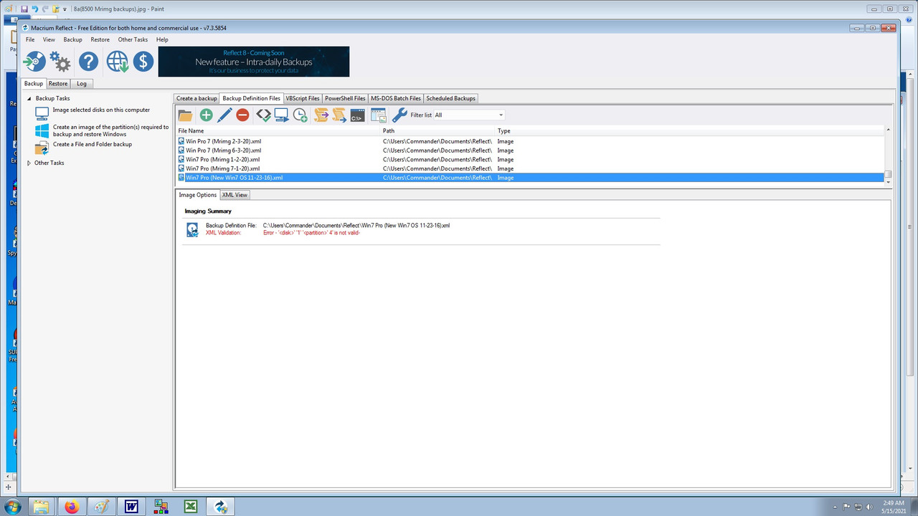The image size is (918, 516).
Task: Switch to the Log tab
Action: click(x=82, y=84)
